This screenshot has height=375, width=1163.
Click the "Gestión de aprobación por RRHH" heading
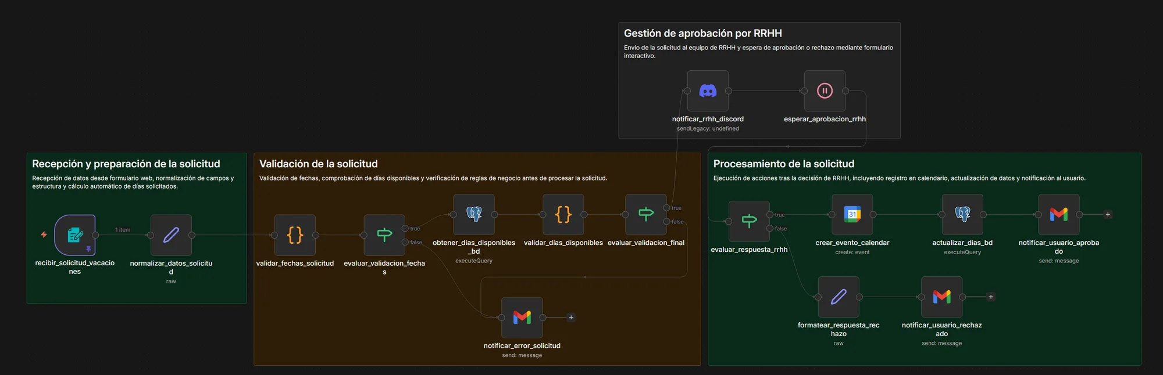click(x=703, y=33)
